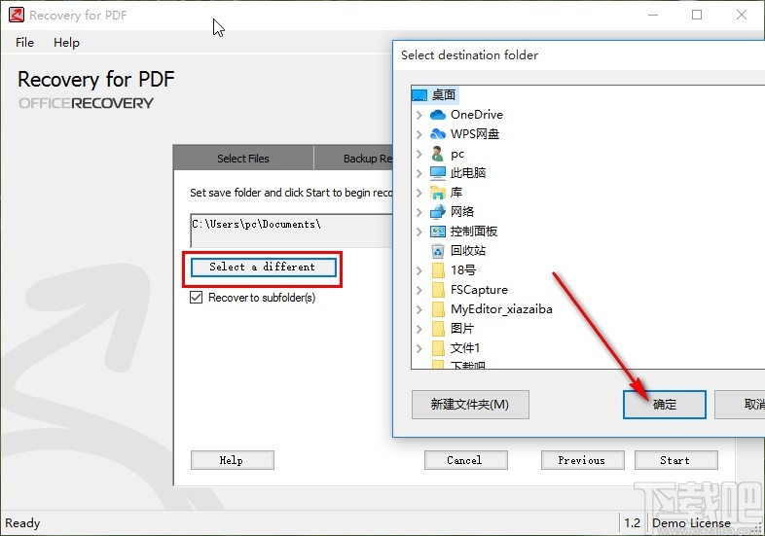Screen dimensions: 765x536
Task: Click the Start button
Action: pos(675,460)
